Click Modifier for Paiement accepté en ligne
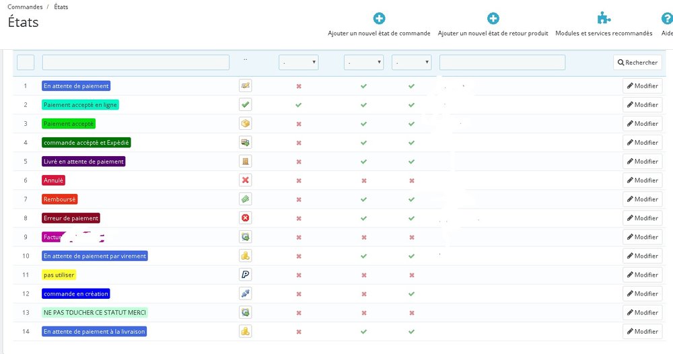 pyautogui.click(x=643, y=105)
